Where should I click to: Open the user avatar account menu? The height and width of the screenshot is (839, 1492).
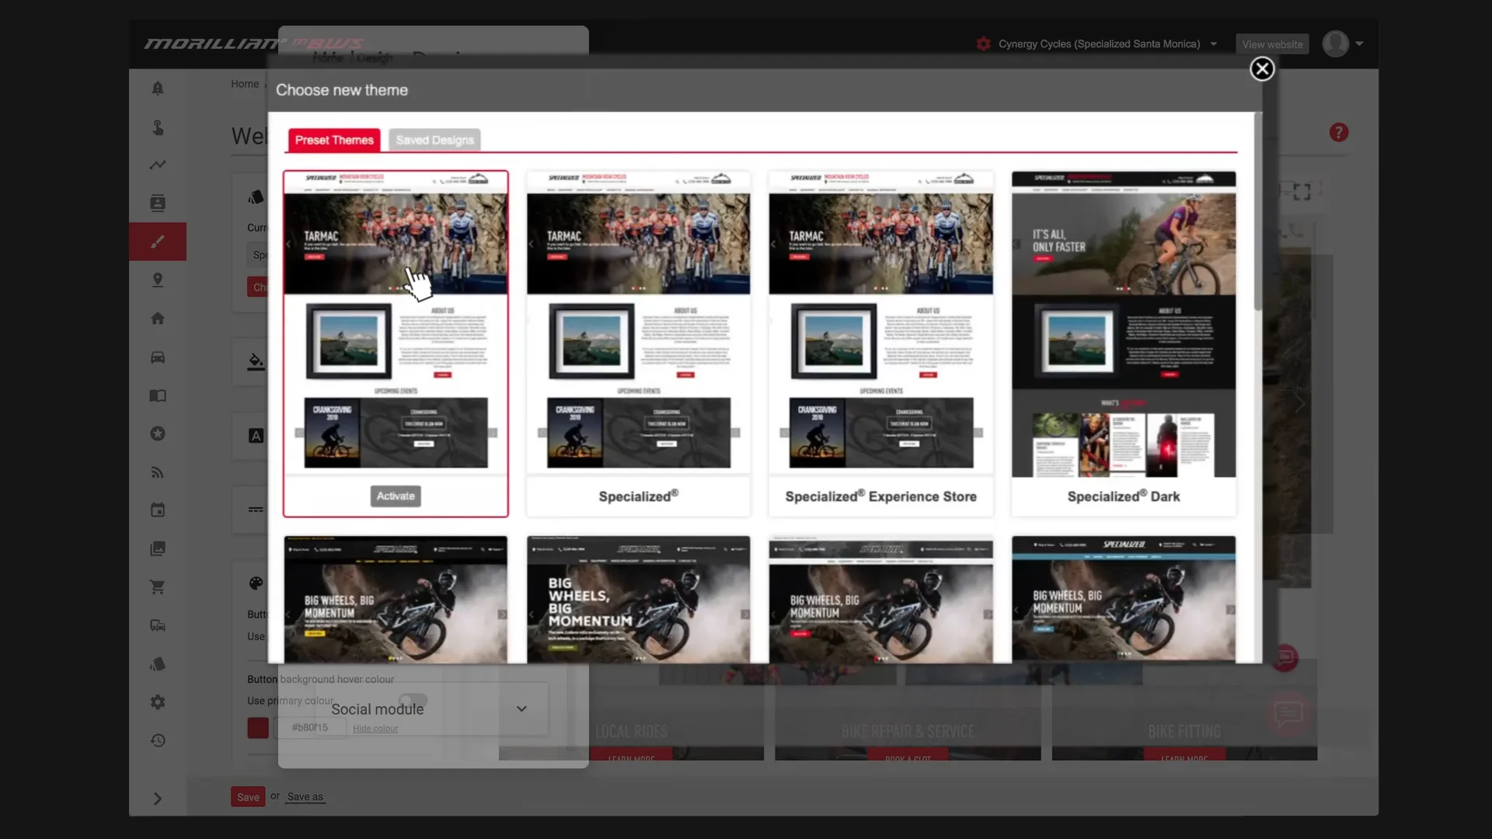pyautogui.click(x=1343, y=44)
